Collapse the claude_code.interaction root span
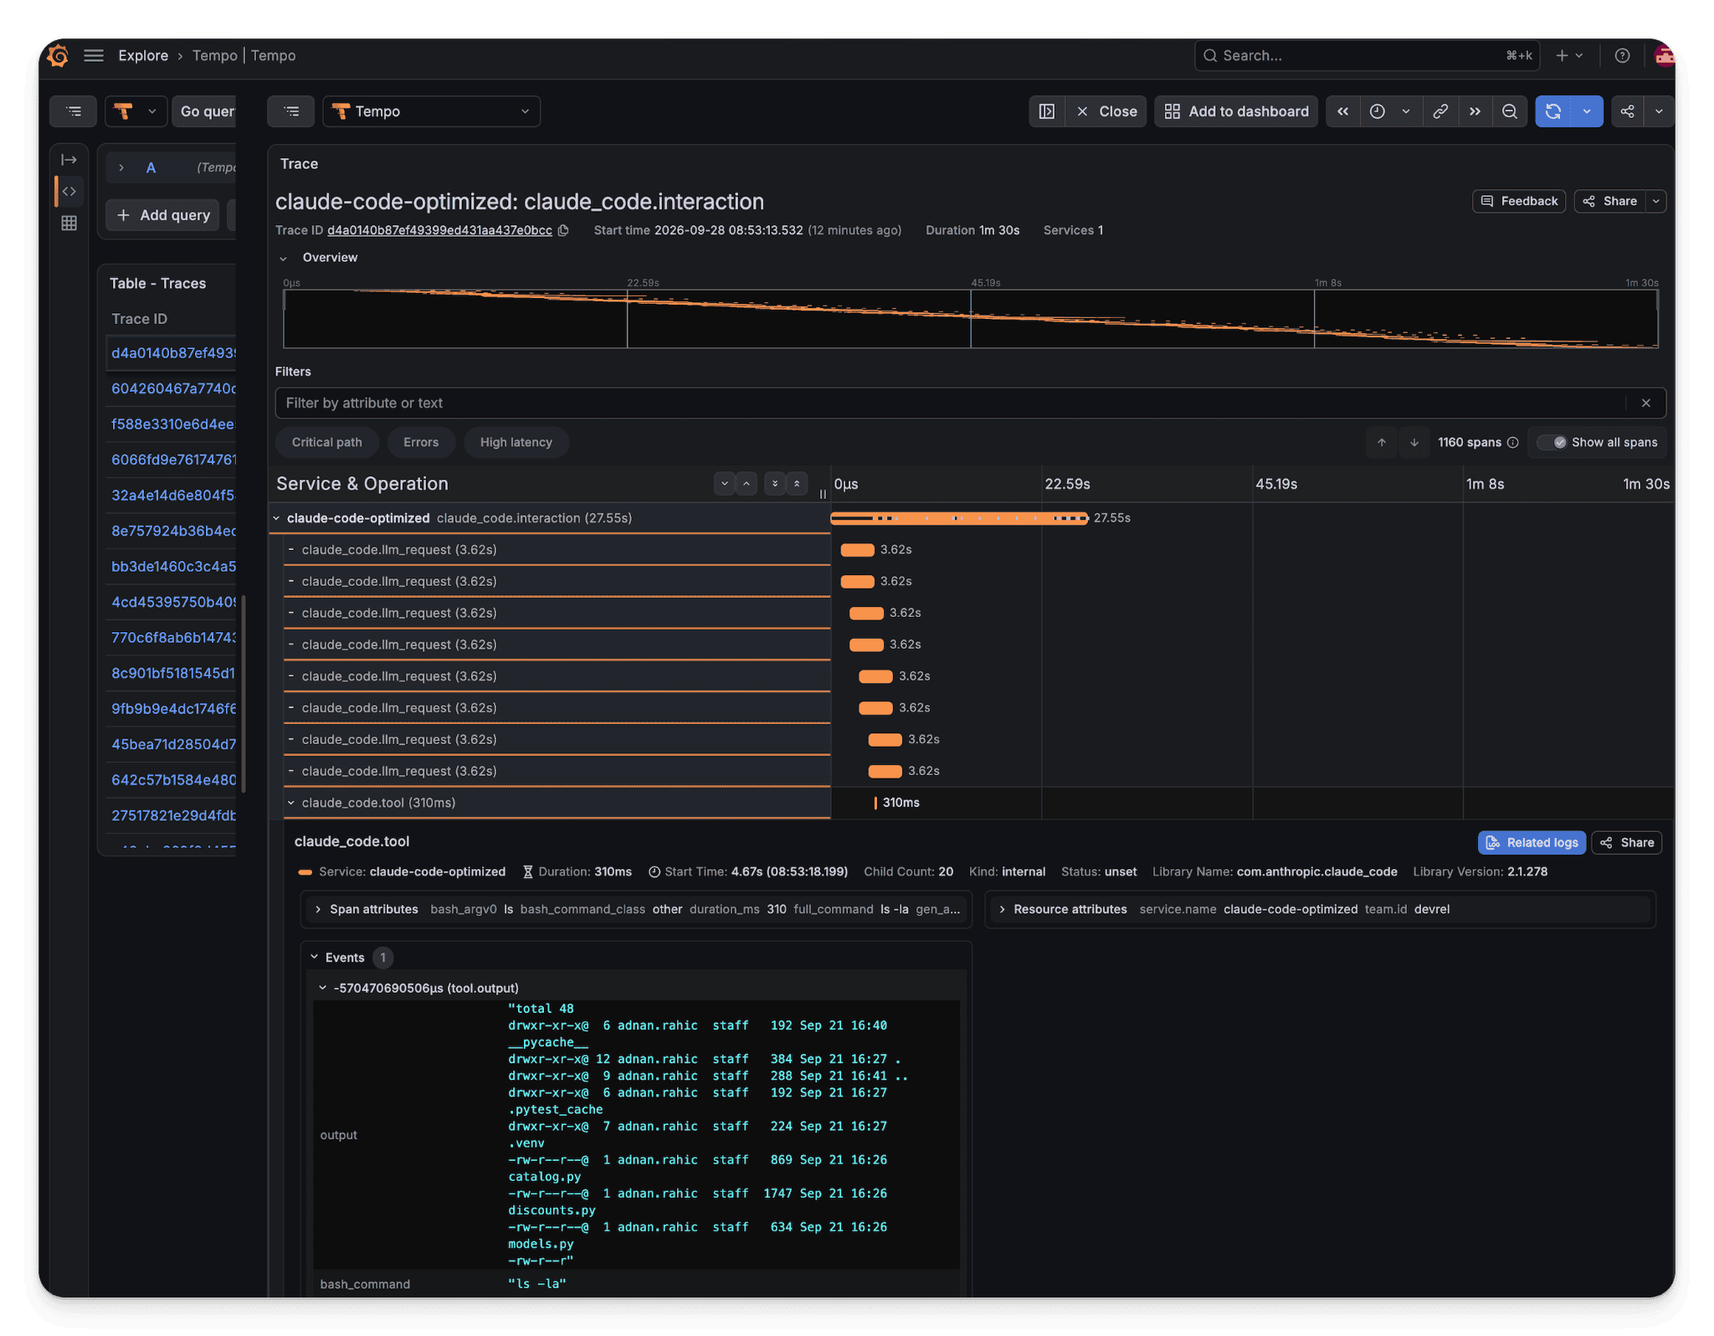Screen dimensions: 1714x1336 tap(276, 518)
